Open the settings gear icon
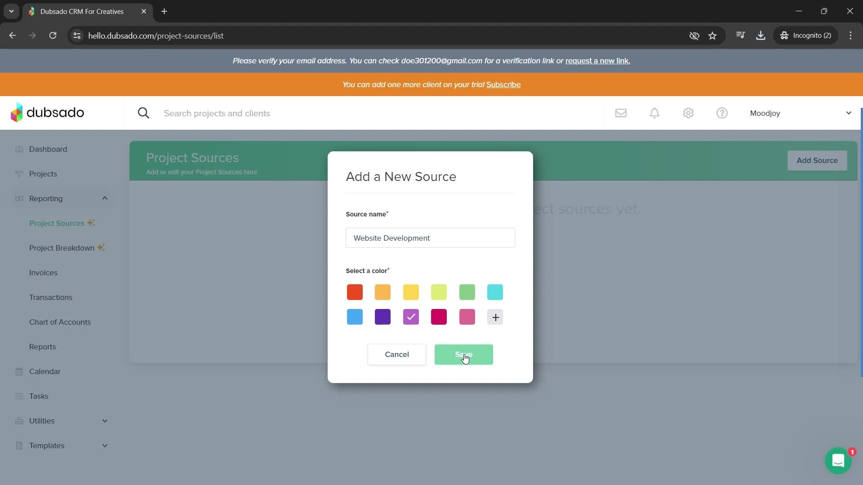The height and width of the screenshot is (485, 863). 688,113
